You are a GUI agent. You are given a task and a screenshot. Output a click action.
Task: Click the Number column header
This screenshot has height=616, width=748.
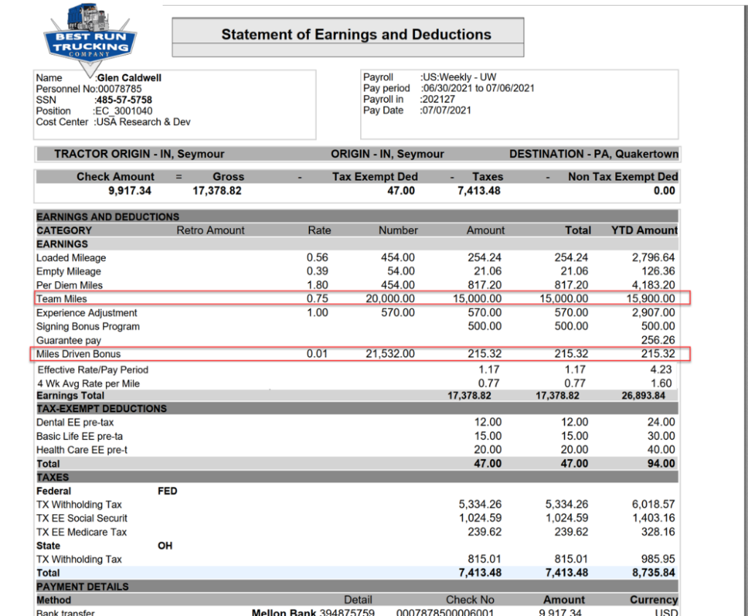click(398, 230)
